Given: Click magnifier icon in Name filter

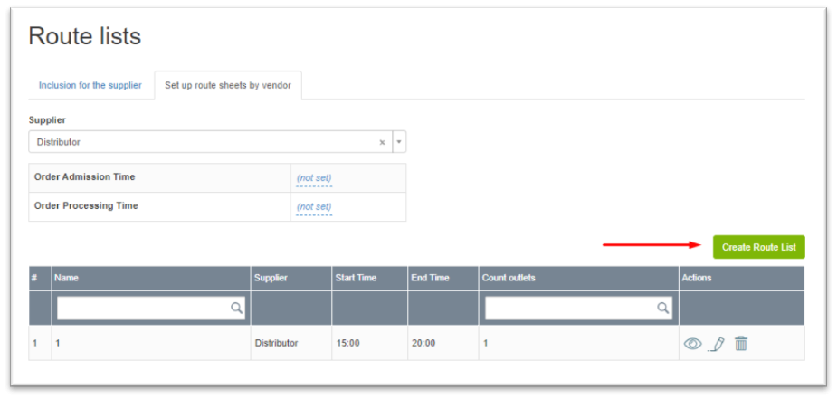Looking at the screenshot, I should pos(236,309).
